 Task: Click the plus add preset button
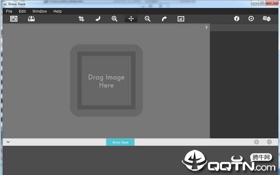click(x=257, y=142)
